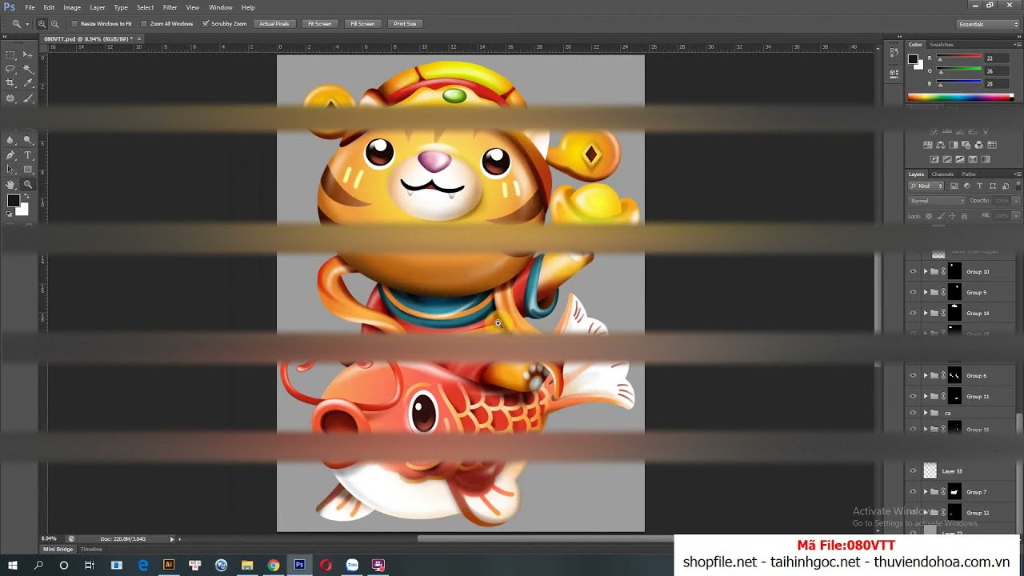Open the History panel icon
Screen dimensions: 1024x576
(894, 54)
